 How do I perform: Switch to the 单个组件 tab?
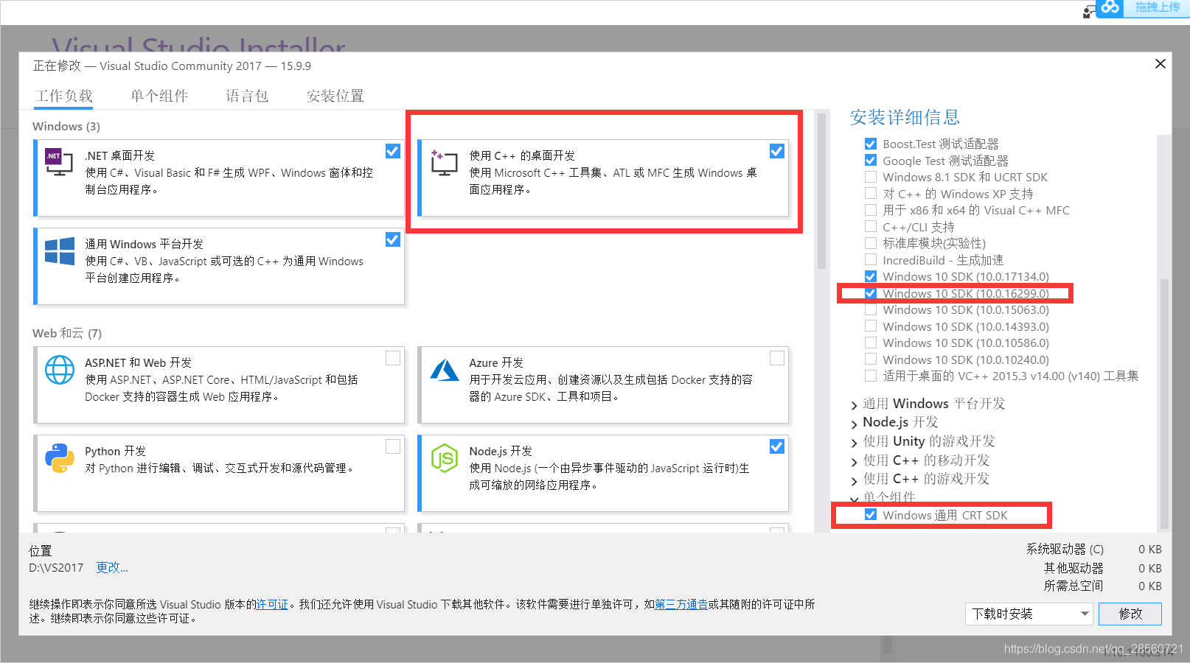159,96
